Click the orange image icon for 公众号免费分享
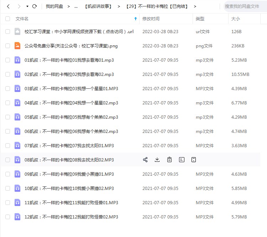Image resolution: width=267 pixels, height=237 pixels. coord(17,46)
